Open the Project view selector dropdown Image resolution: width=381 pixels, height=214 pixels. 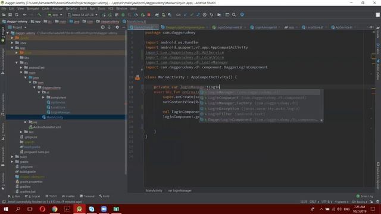(17, 27)
